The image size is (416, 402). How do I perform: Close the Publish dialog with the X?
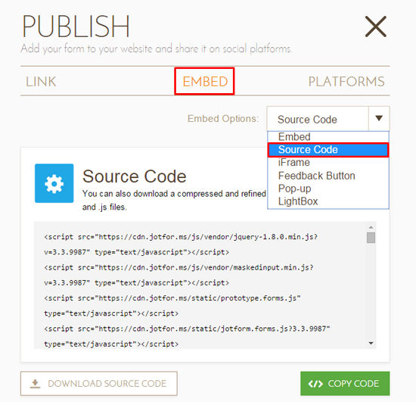coord(375,26)
